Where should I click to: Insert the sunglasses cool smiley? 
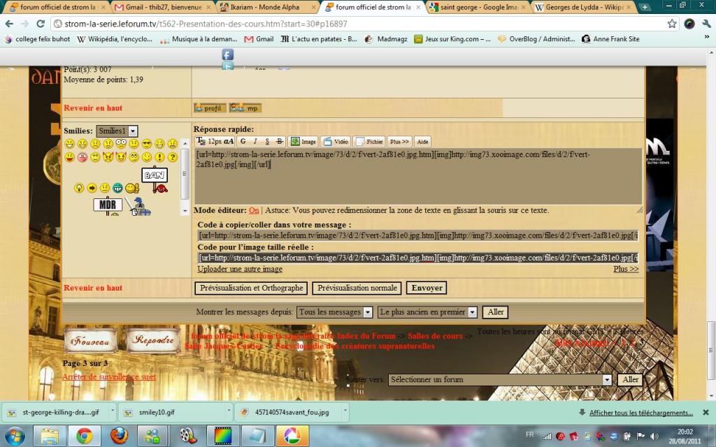147,144
